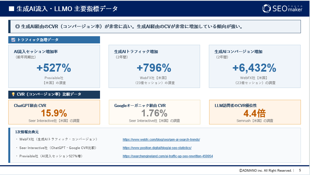Open the searchengineland AI traffic link
The image size is (310, 175).
(168, 156)
